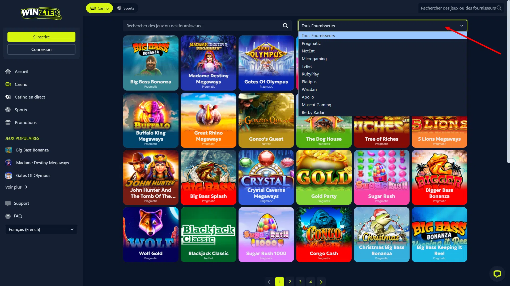Select Platipus from provider list
This screenshot has height=286, width=510.
coord(383,82)
